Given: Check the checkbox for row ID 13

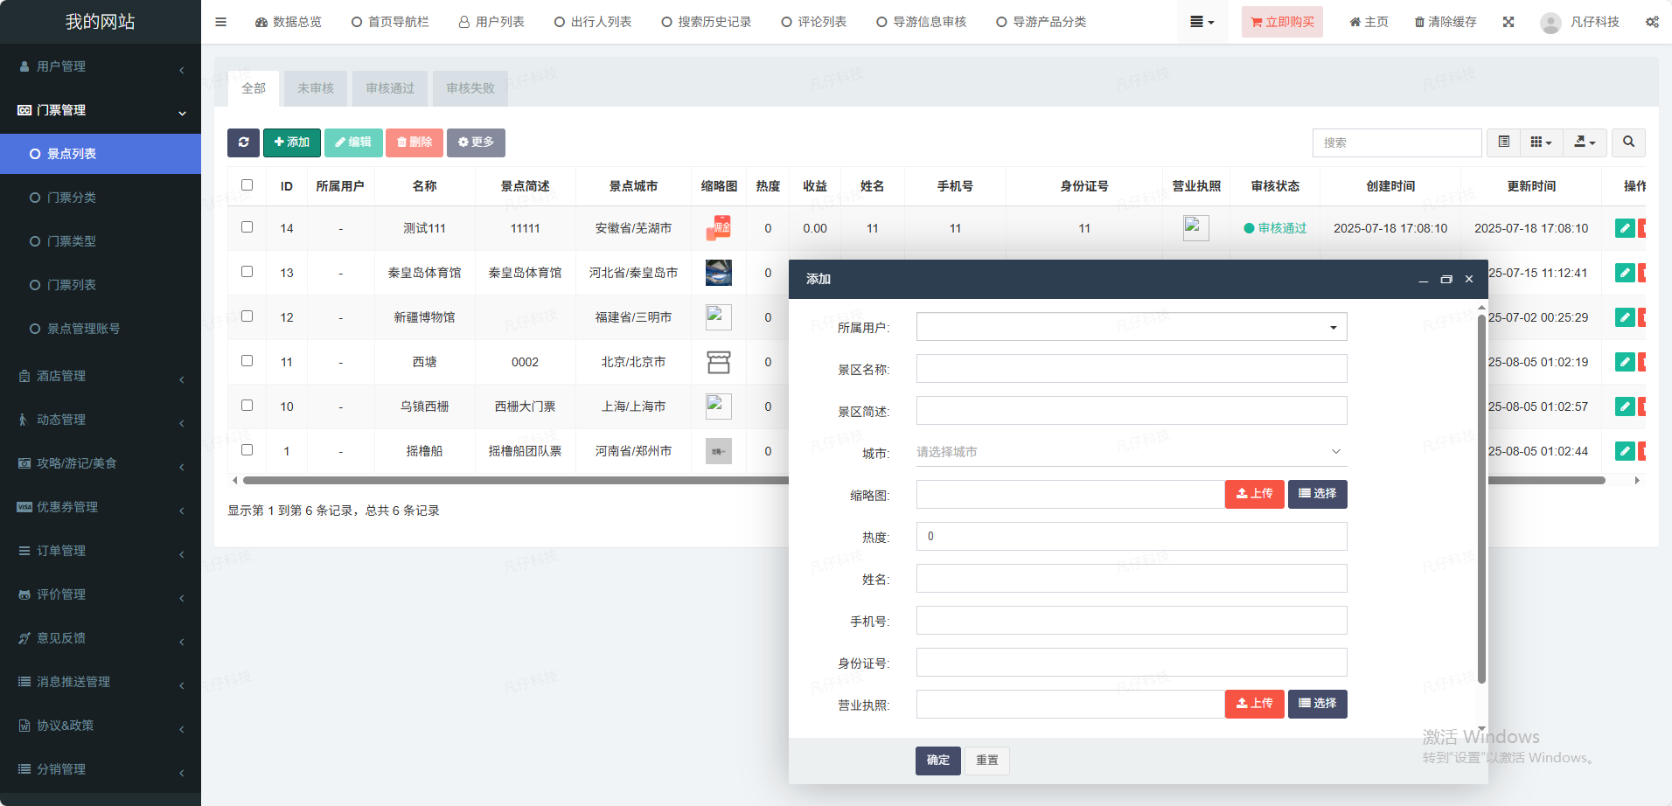Looking at the screenshot, I should point(247,272).
